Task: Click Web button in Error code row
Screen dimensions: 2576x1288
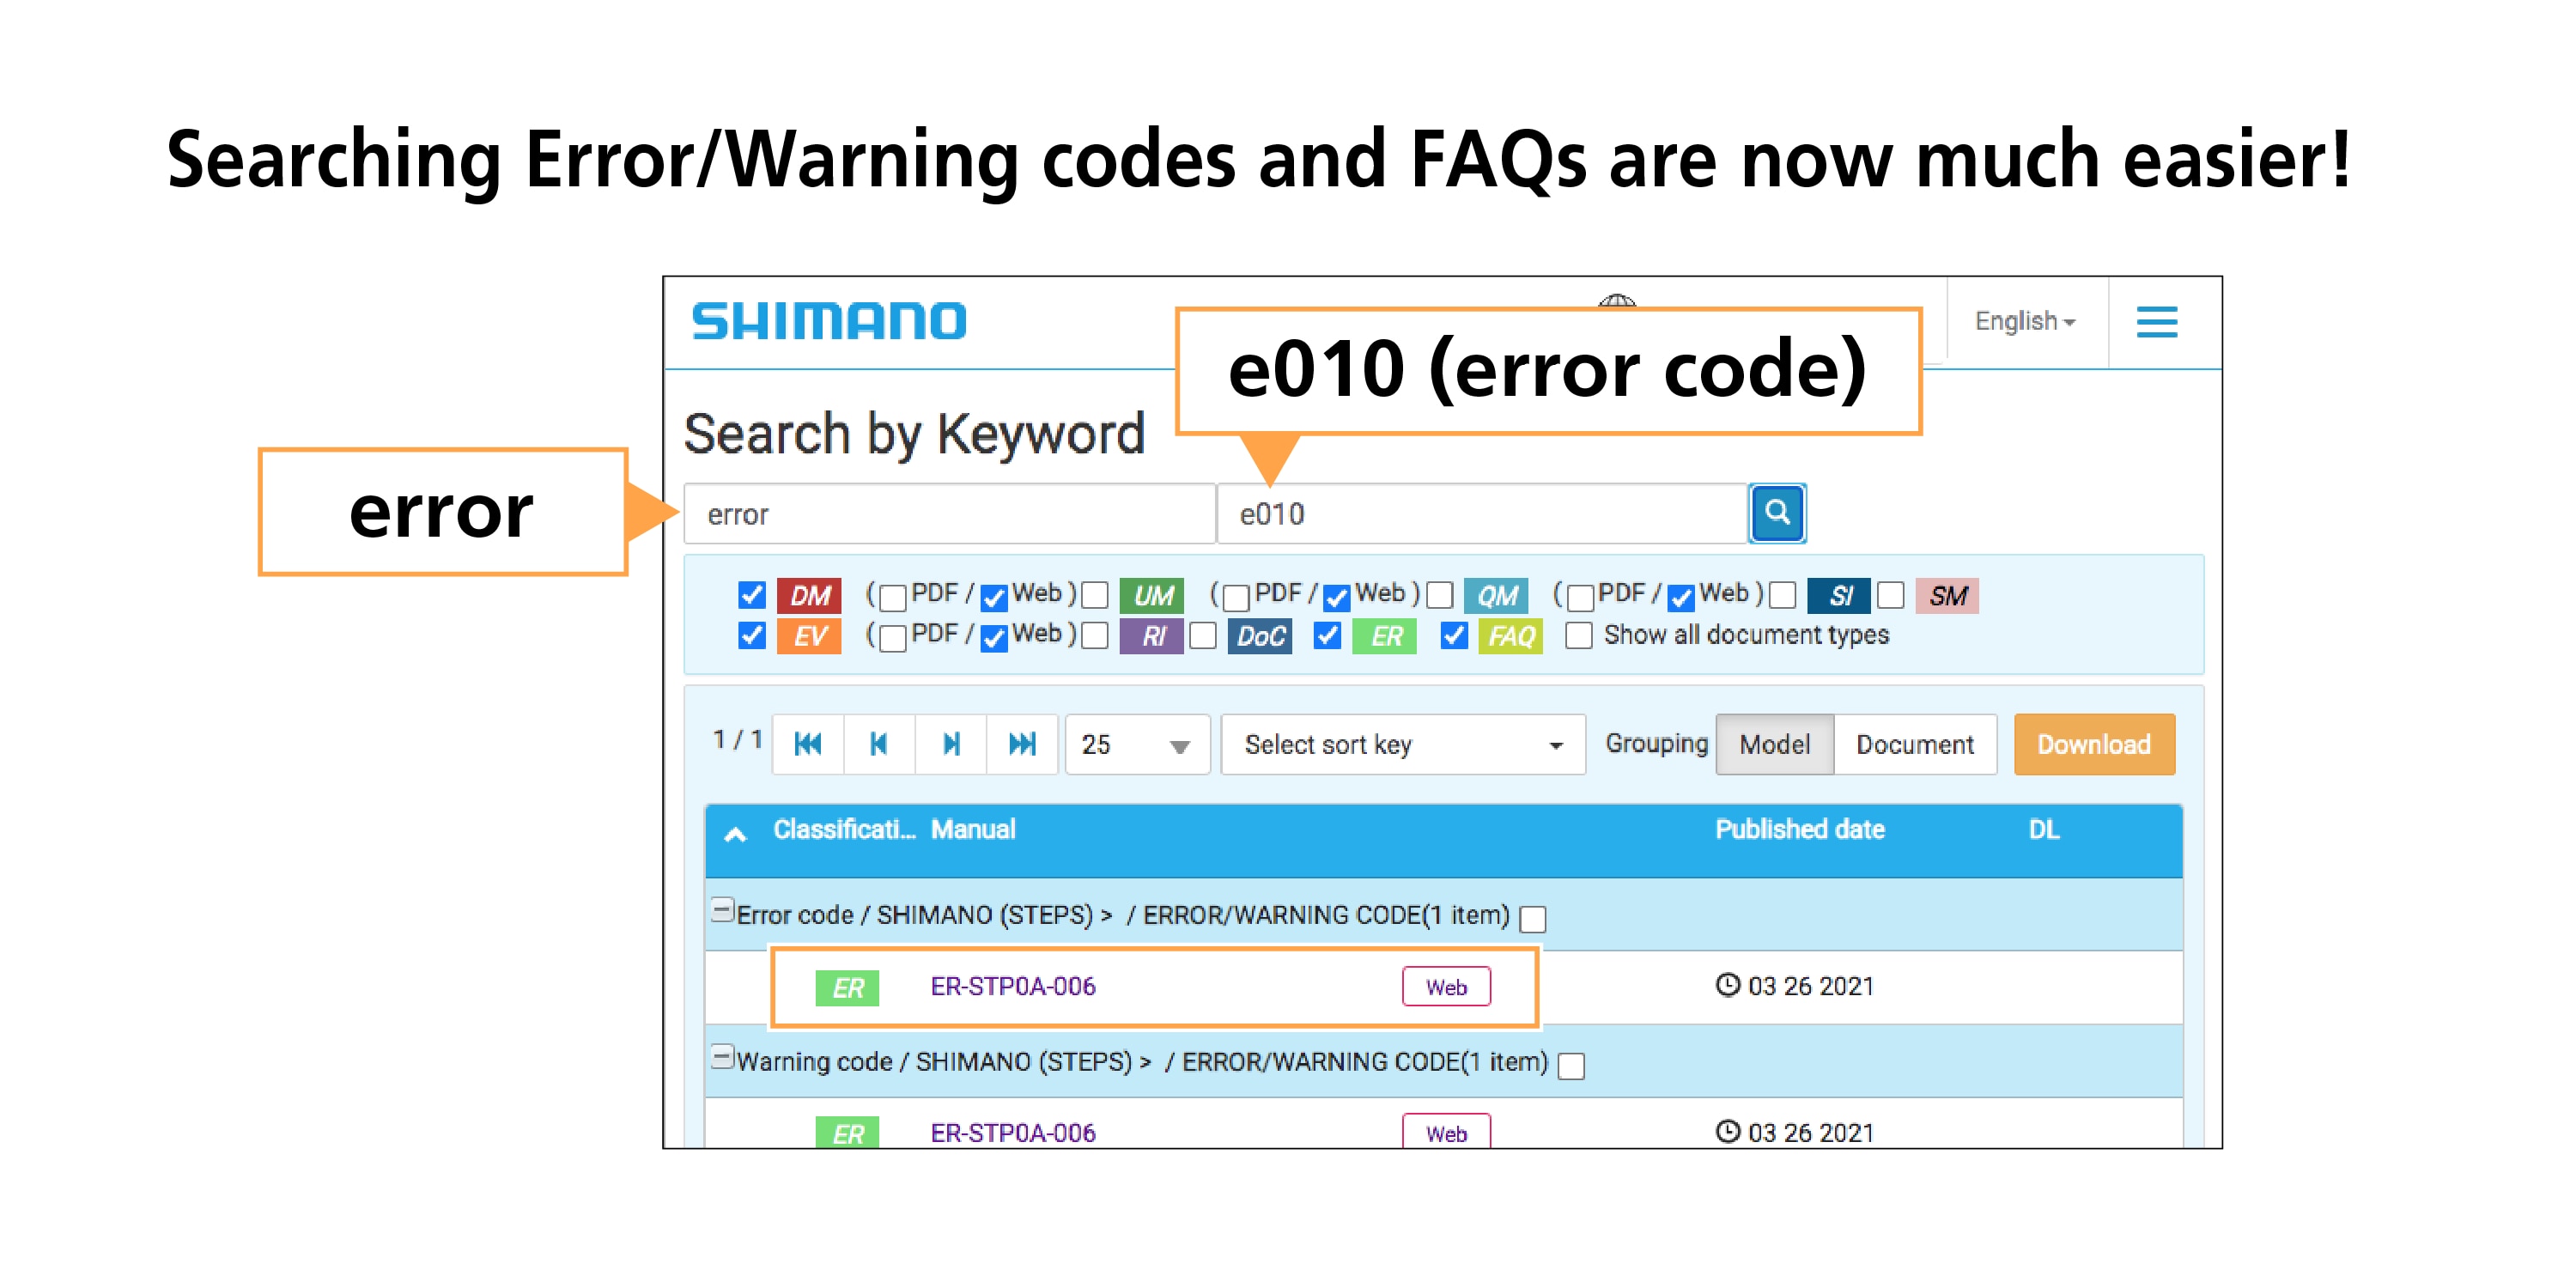Action: coord(1445,987)
